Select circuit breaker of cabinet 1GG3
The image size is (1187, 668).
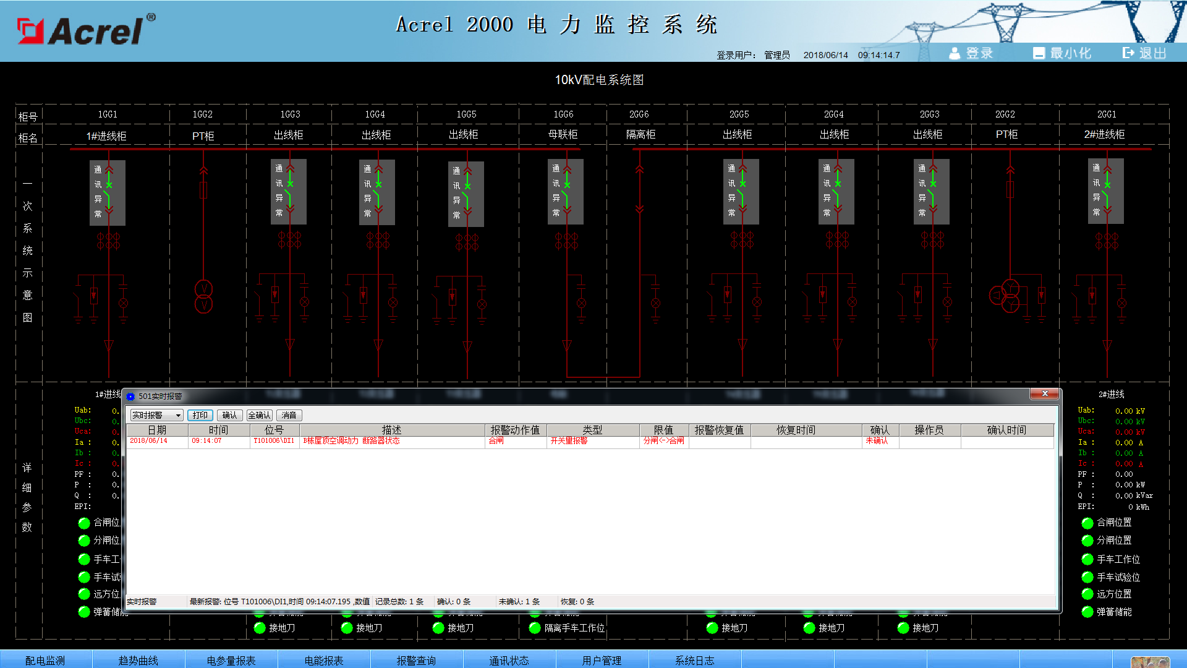click(x=289, y=192)
